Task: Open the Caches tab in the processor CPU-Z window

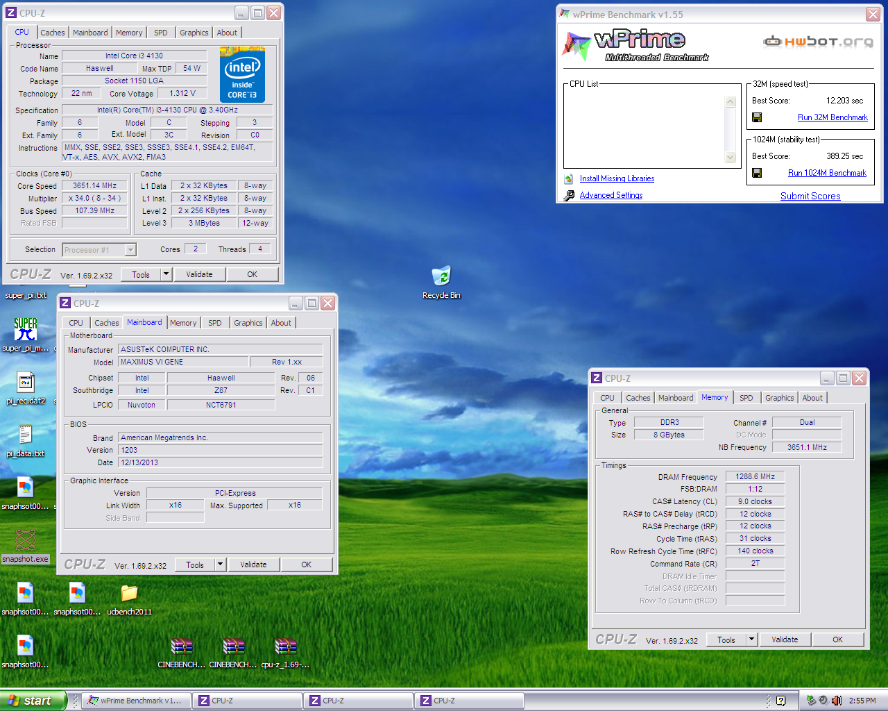Action: [52, 33]
